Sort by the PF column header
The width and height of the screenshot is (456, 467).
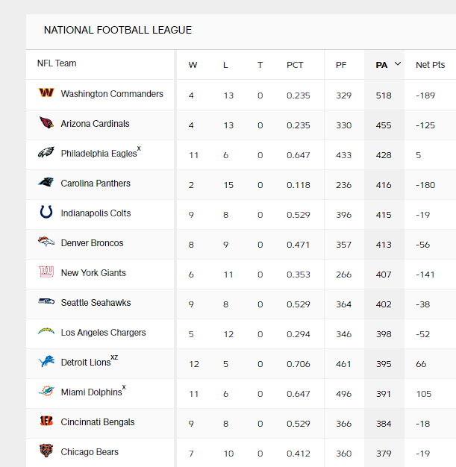tap(341, 65)
